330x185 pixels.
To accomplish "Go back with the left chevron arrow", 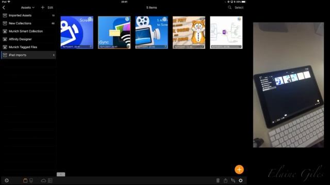I will coord(4,8).
